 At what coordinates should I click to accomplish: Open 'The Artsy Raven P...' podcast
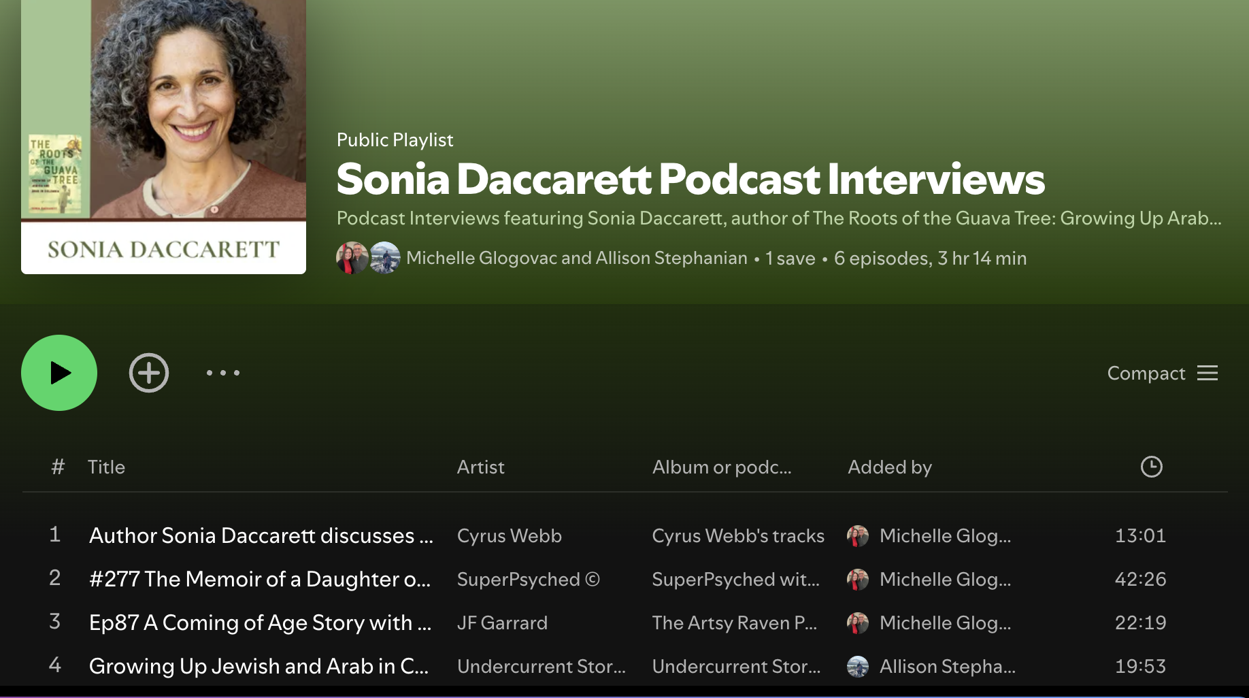point(735,622)
